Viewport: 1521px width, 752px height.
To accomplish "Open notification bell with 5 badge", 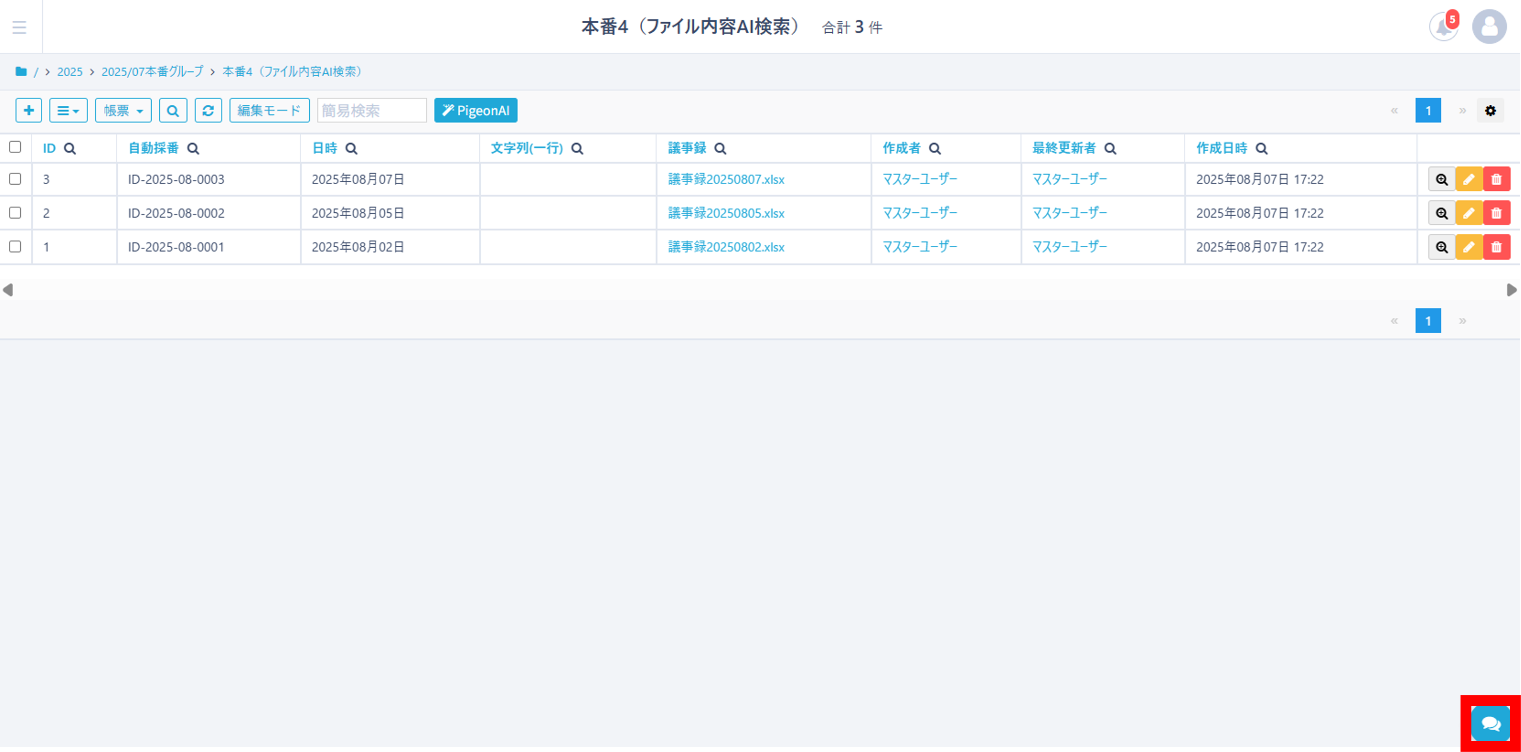I will point(1443,27).
